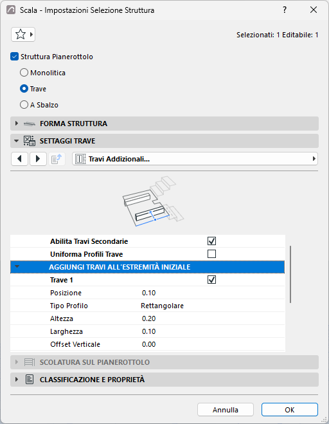Click the help question mark icon
The image size is (329, 424).
click(x=285, y=10)
